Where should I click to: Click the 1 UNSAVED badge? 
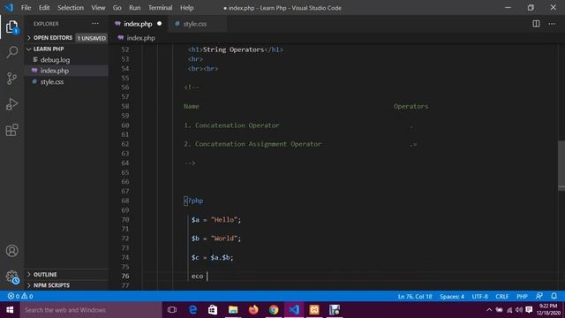click(92, 38)
